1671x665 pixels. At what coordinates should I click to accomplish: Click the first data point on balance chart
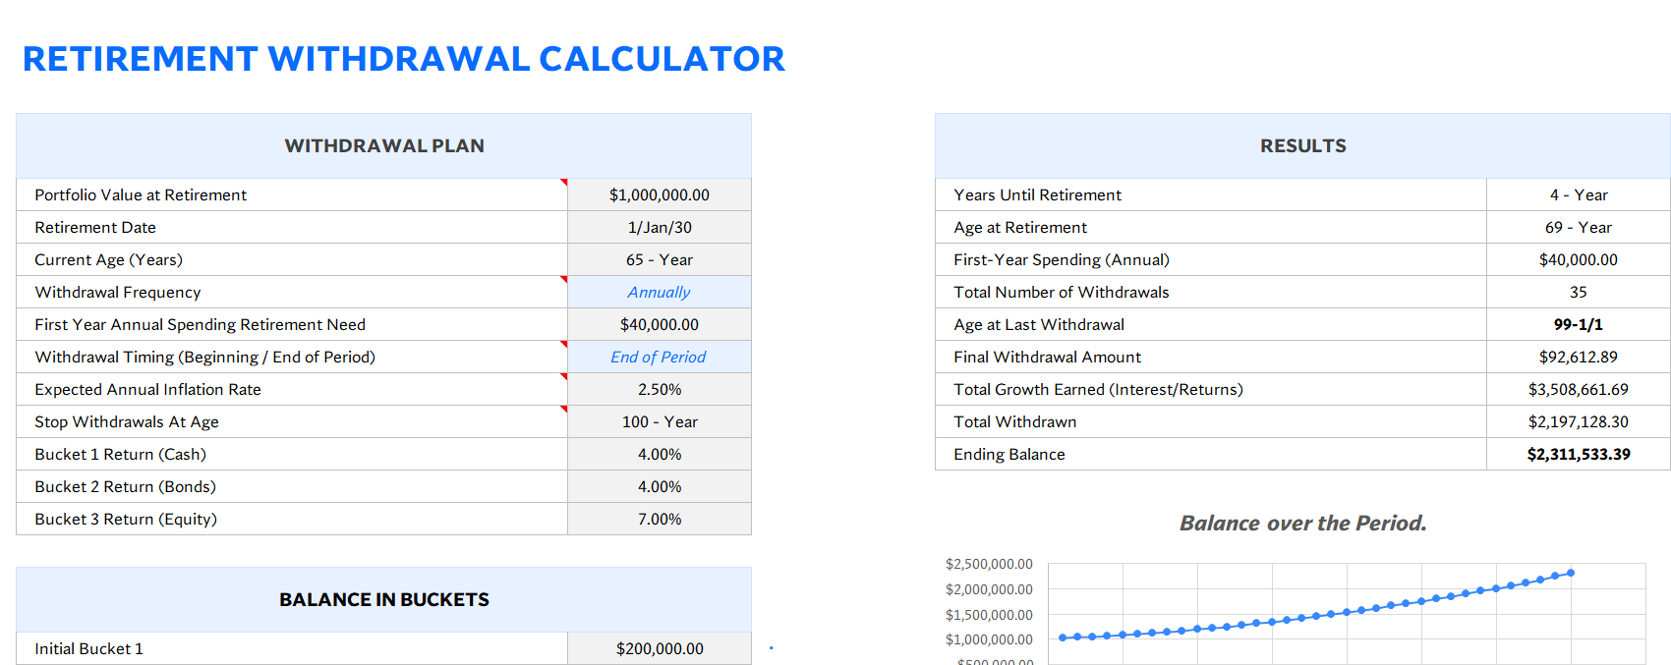click(x=1063, y=637)
